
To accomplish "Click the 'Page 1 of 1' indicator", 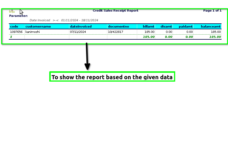I will [212, 10].
